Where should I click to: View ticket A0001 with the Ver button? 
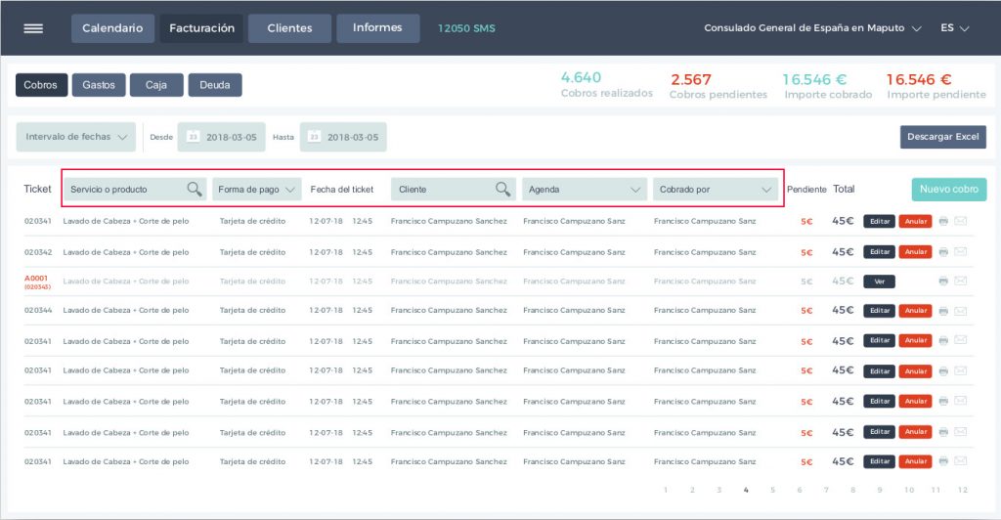[x=879, y=282]
